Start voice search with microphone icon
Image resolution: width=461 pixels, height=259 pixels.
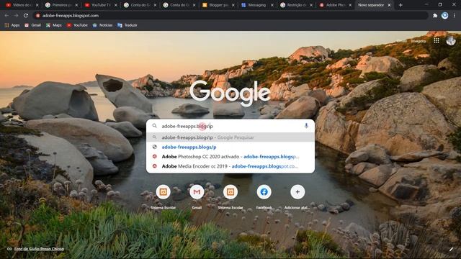(306, 126)
